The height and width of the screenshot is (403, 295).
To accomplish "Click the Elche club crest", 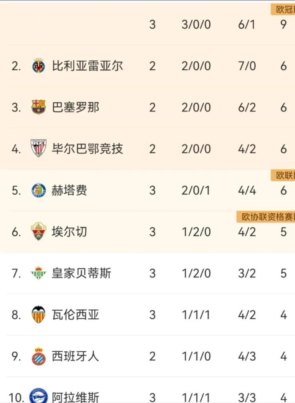I will 39,232.
